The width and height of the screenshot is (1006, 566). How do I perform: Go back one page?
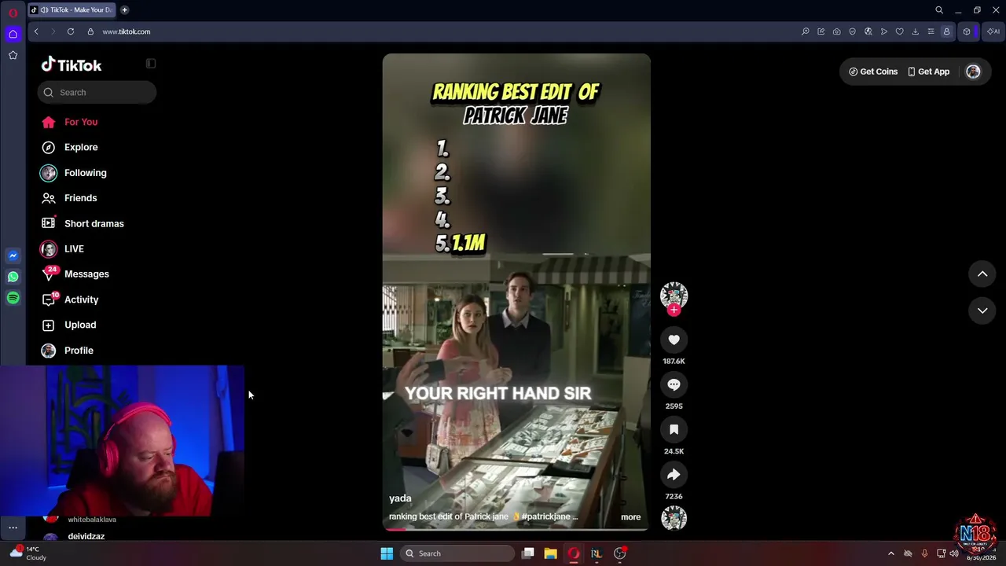(36, 31)
